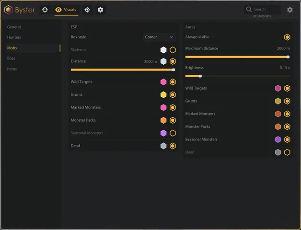Disable Auras Always visible toggle
The width and height of the screenshot is (301, 230).
tap(287, 37)
